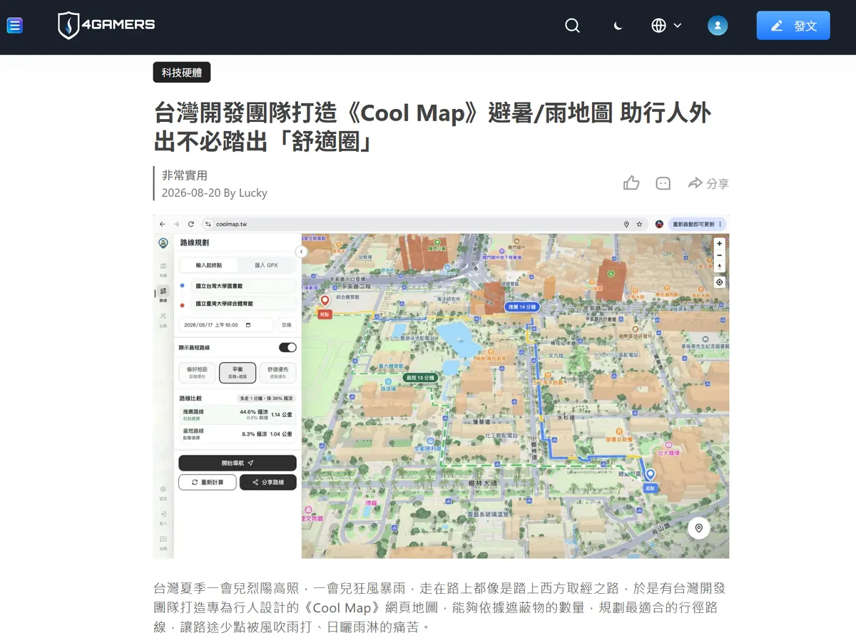This screenshot has width=856, height=638.
Task: Open the hamburger side menu
Action: click(14, 26)
